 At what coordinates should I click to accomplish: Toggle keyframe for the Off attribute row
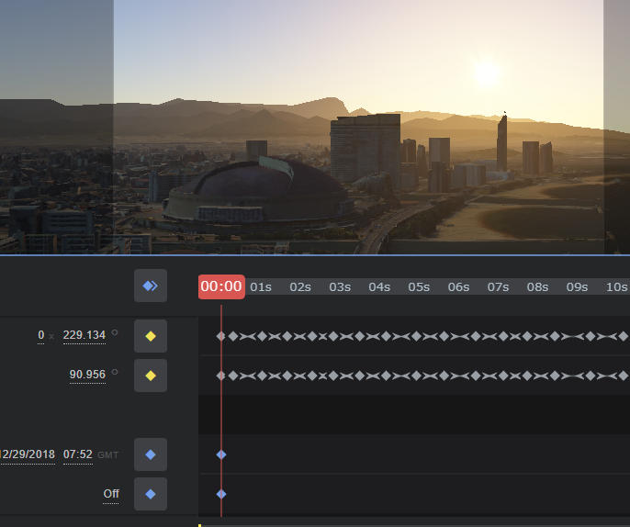pos(151,494)
